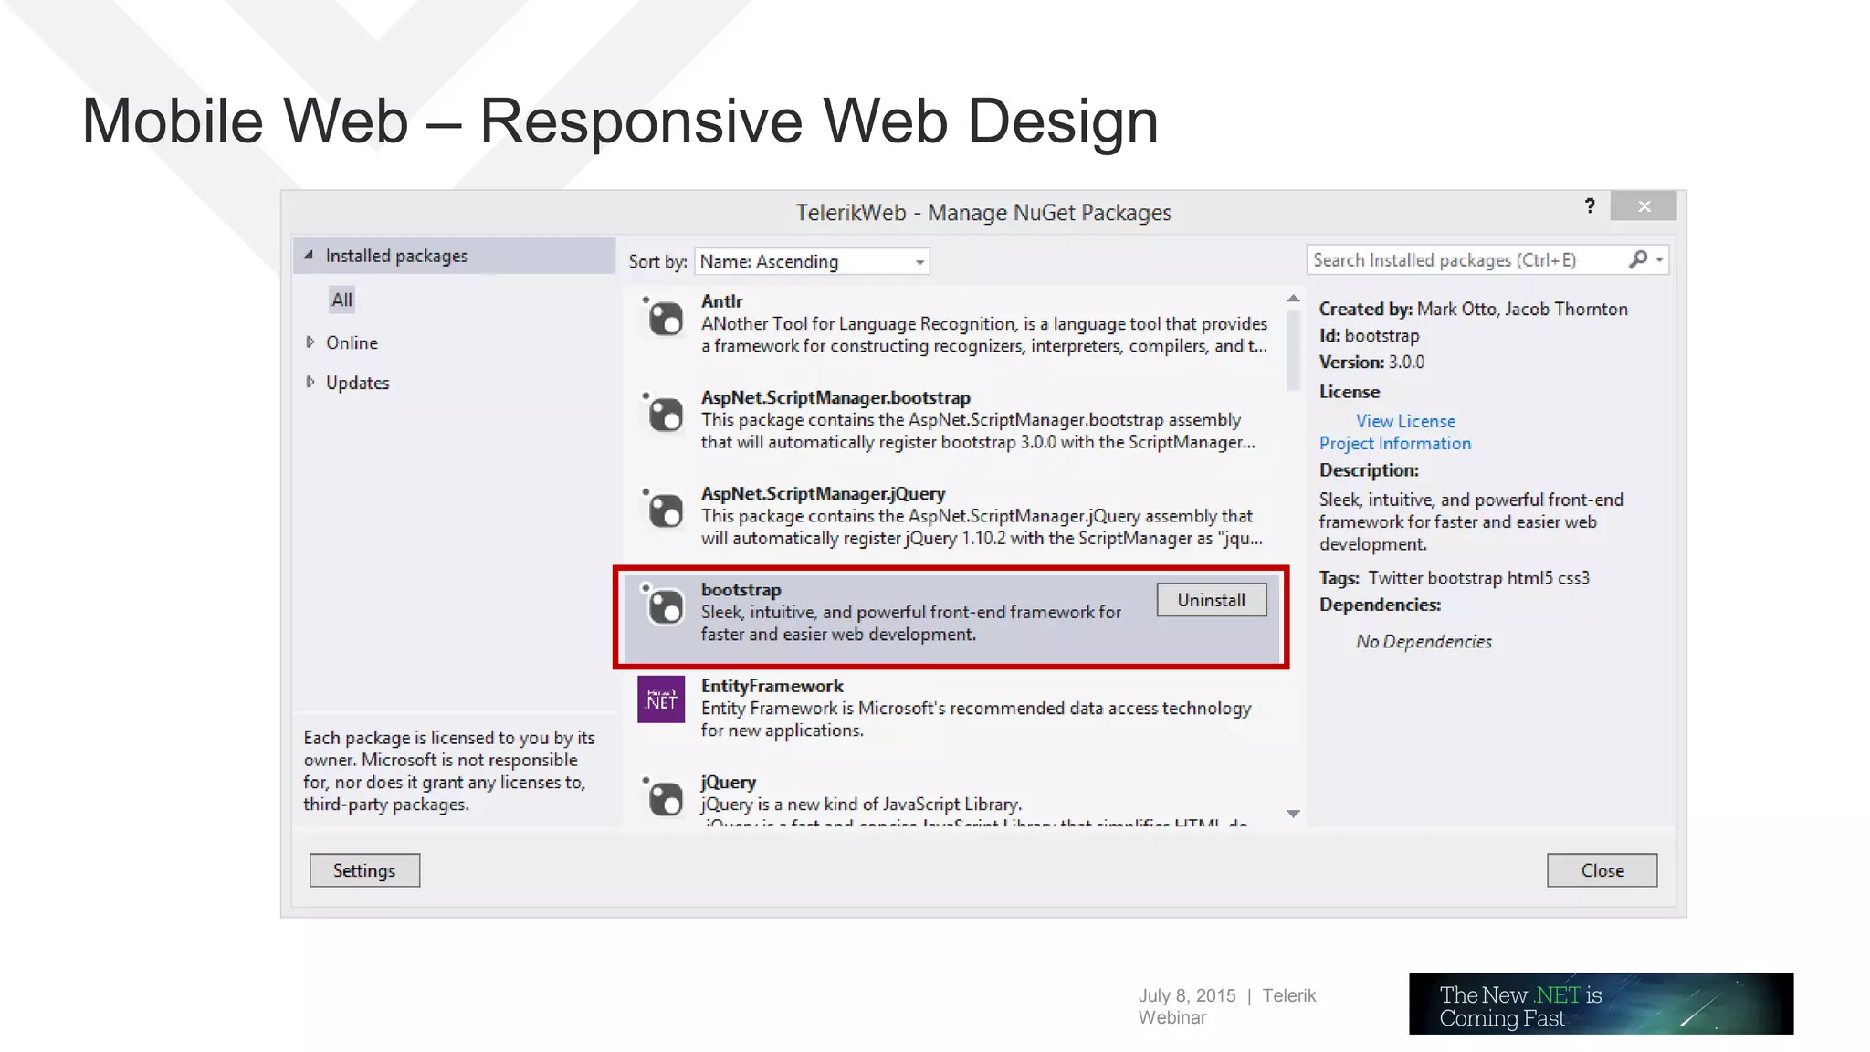The height and width of the screenshot is (1052, 1870).
Task: Click the AspNet.ScriptManager.bootstrap package icon
Action: (663, 413)
